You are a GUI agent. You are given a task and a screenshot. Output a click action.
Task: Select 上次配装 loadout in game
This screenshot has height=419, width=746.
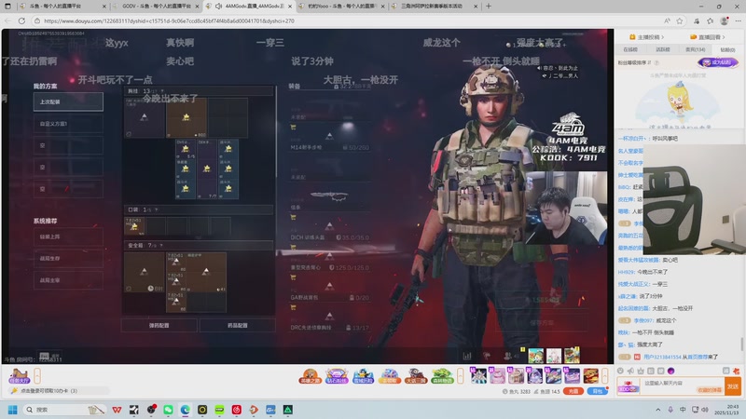68,101
